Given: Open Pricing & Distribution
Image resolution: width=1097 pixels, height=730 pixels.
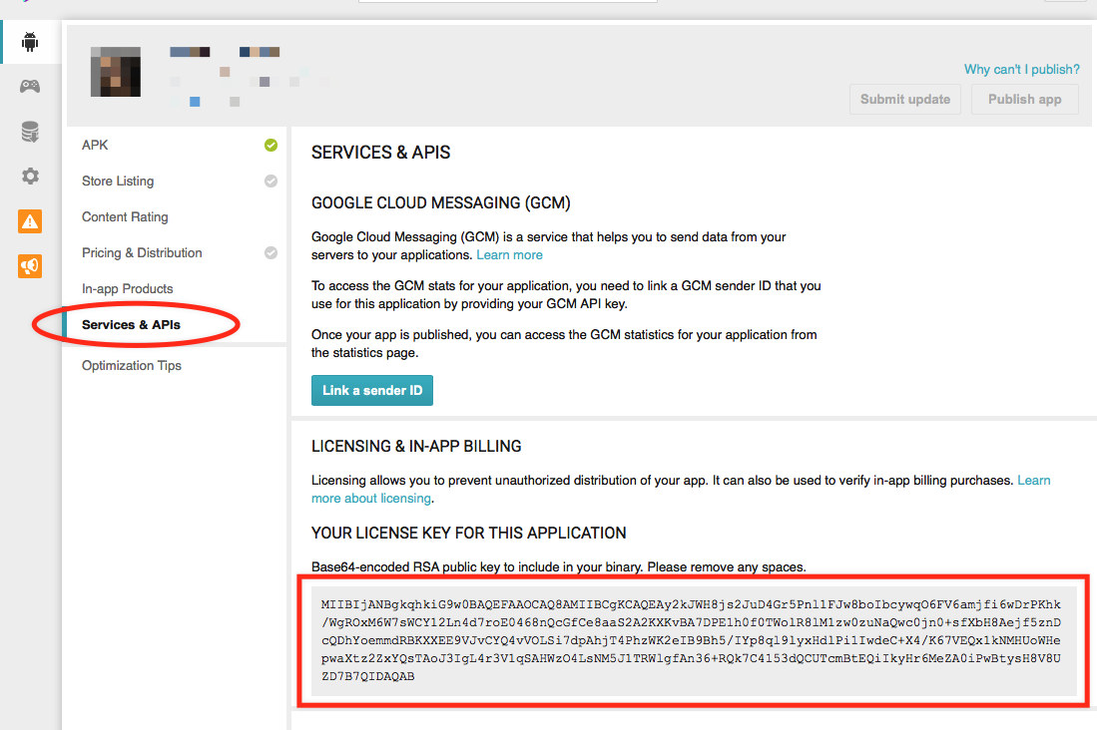Looking at the screenshot, I should point(142,252).
